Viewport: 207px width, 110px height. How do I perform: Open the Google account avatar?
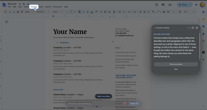coord(202,5)
